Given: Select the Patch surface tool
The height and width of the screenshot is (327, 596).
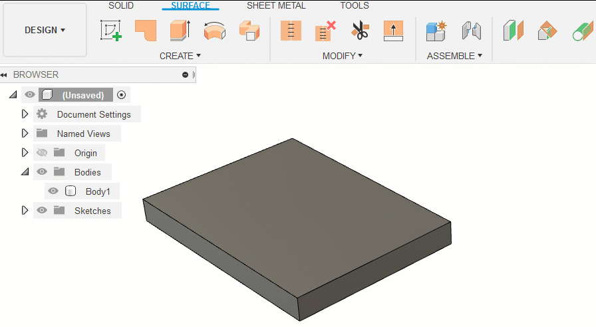Looking at the screenshot, I should pos(146,30).
